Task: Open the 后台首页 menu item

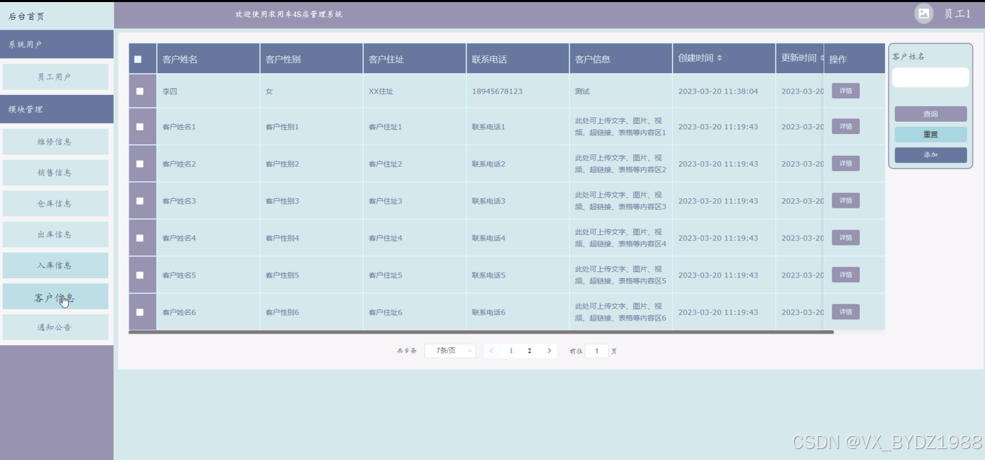Action: click(x=57, y=16)
